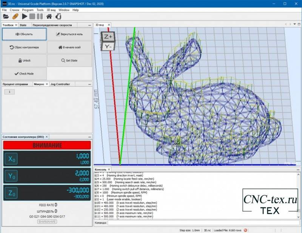Screen dimensions: 302x233
Task: Stop the job with the stop button
Action: point(32,17)
